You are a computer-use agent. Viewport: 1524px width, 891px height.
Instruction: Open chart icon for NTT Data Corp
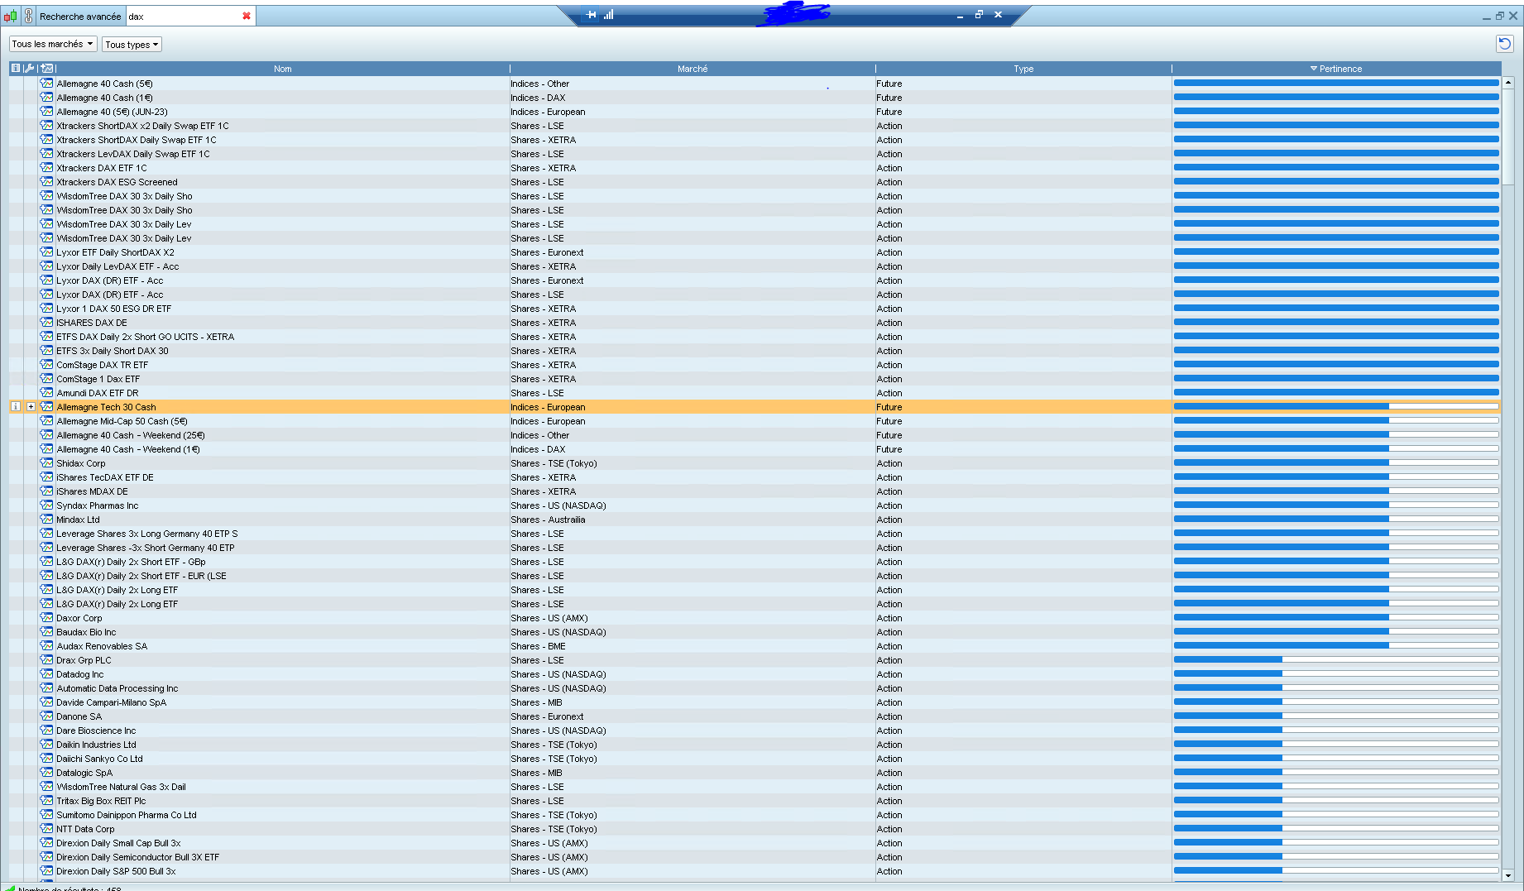click(x=46, y=829)
